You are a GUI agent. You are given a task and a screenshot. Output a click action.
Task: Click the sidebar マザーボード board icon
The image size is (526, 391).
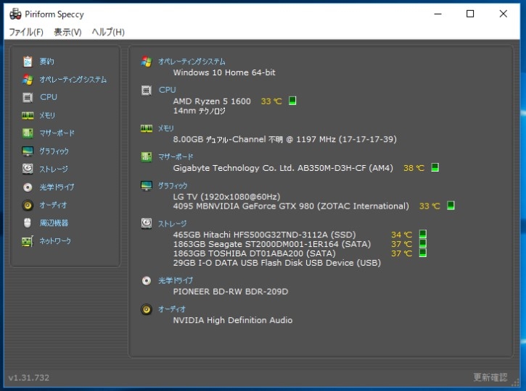[x=28, y=133]
